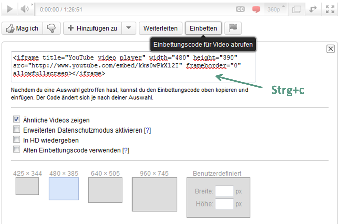The width and height of the screenshot is (339, 224).
Task: Click the volume expand small arrow
Action: click(x=32, y=4)
